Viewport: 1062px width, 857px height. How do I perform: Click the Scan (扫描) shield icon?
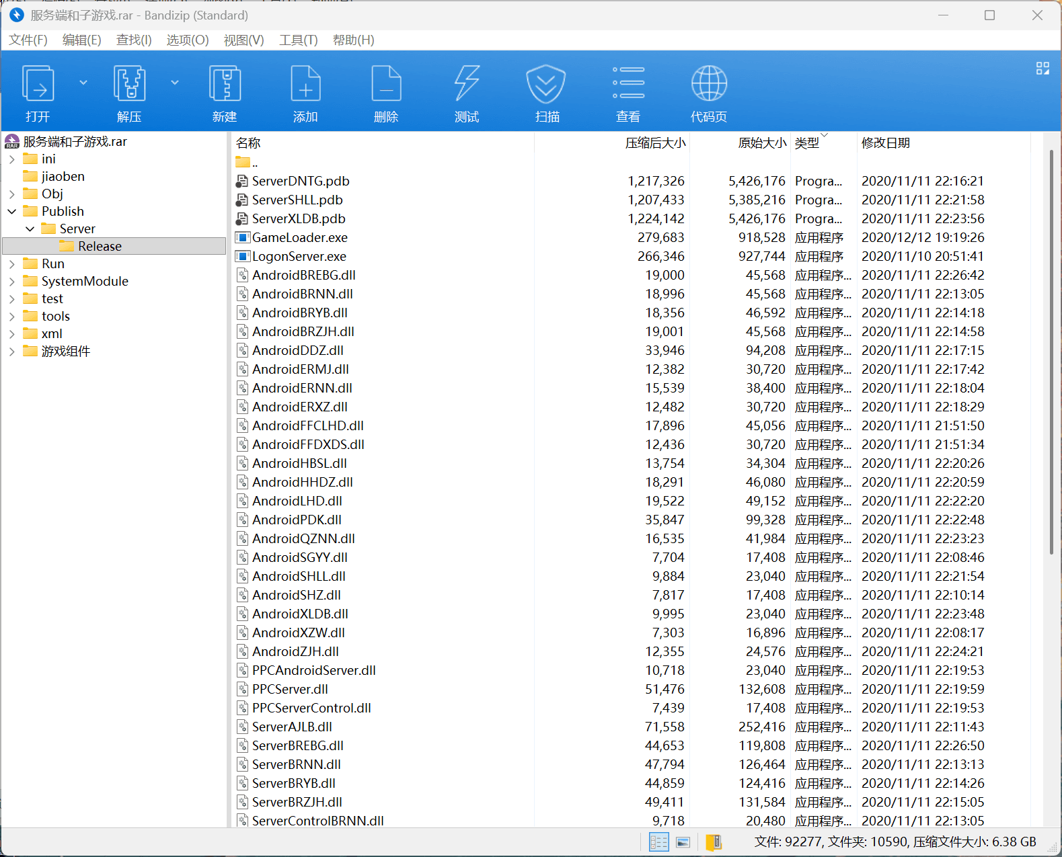coord(545,84)
